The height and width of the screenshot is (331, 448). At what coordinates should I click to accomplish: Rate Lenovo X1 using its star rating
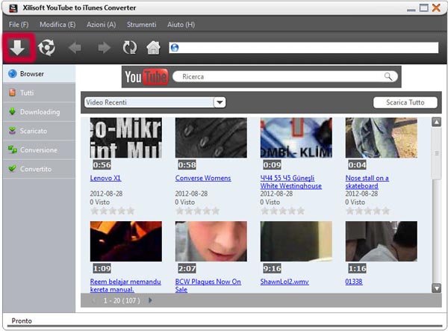click(112, 211)
